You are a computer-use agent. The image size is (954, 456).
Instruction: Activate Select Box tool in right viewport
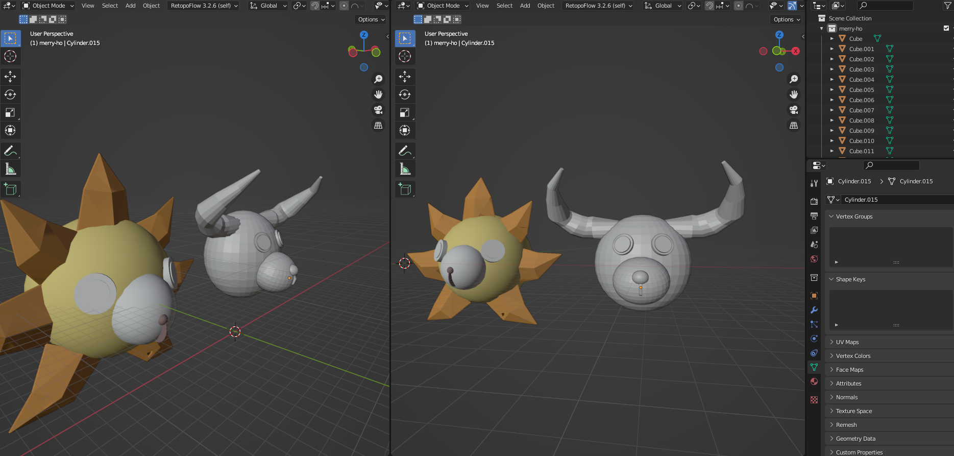coord(405,38)
